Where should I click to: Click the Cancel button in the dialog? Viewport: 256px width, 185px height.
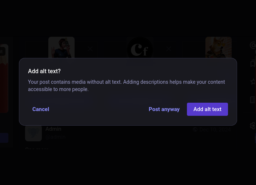[x=41, y=109]
